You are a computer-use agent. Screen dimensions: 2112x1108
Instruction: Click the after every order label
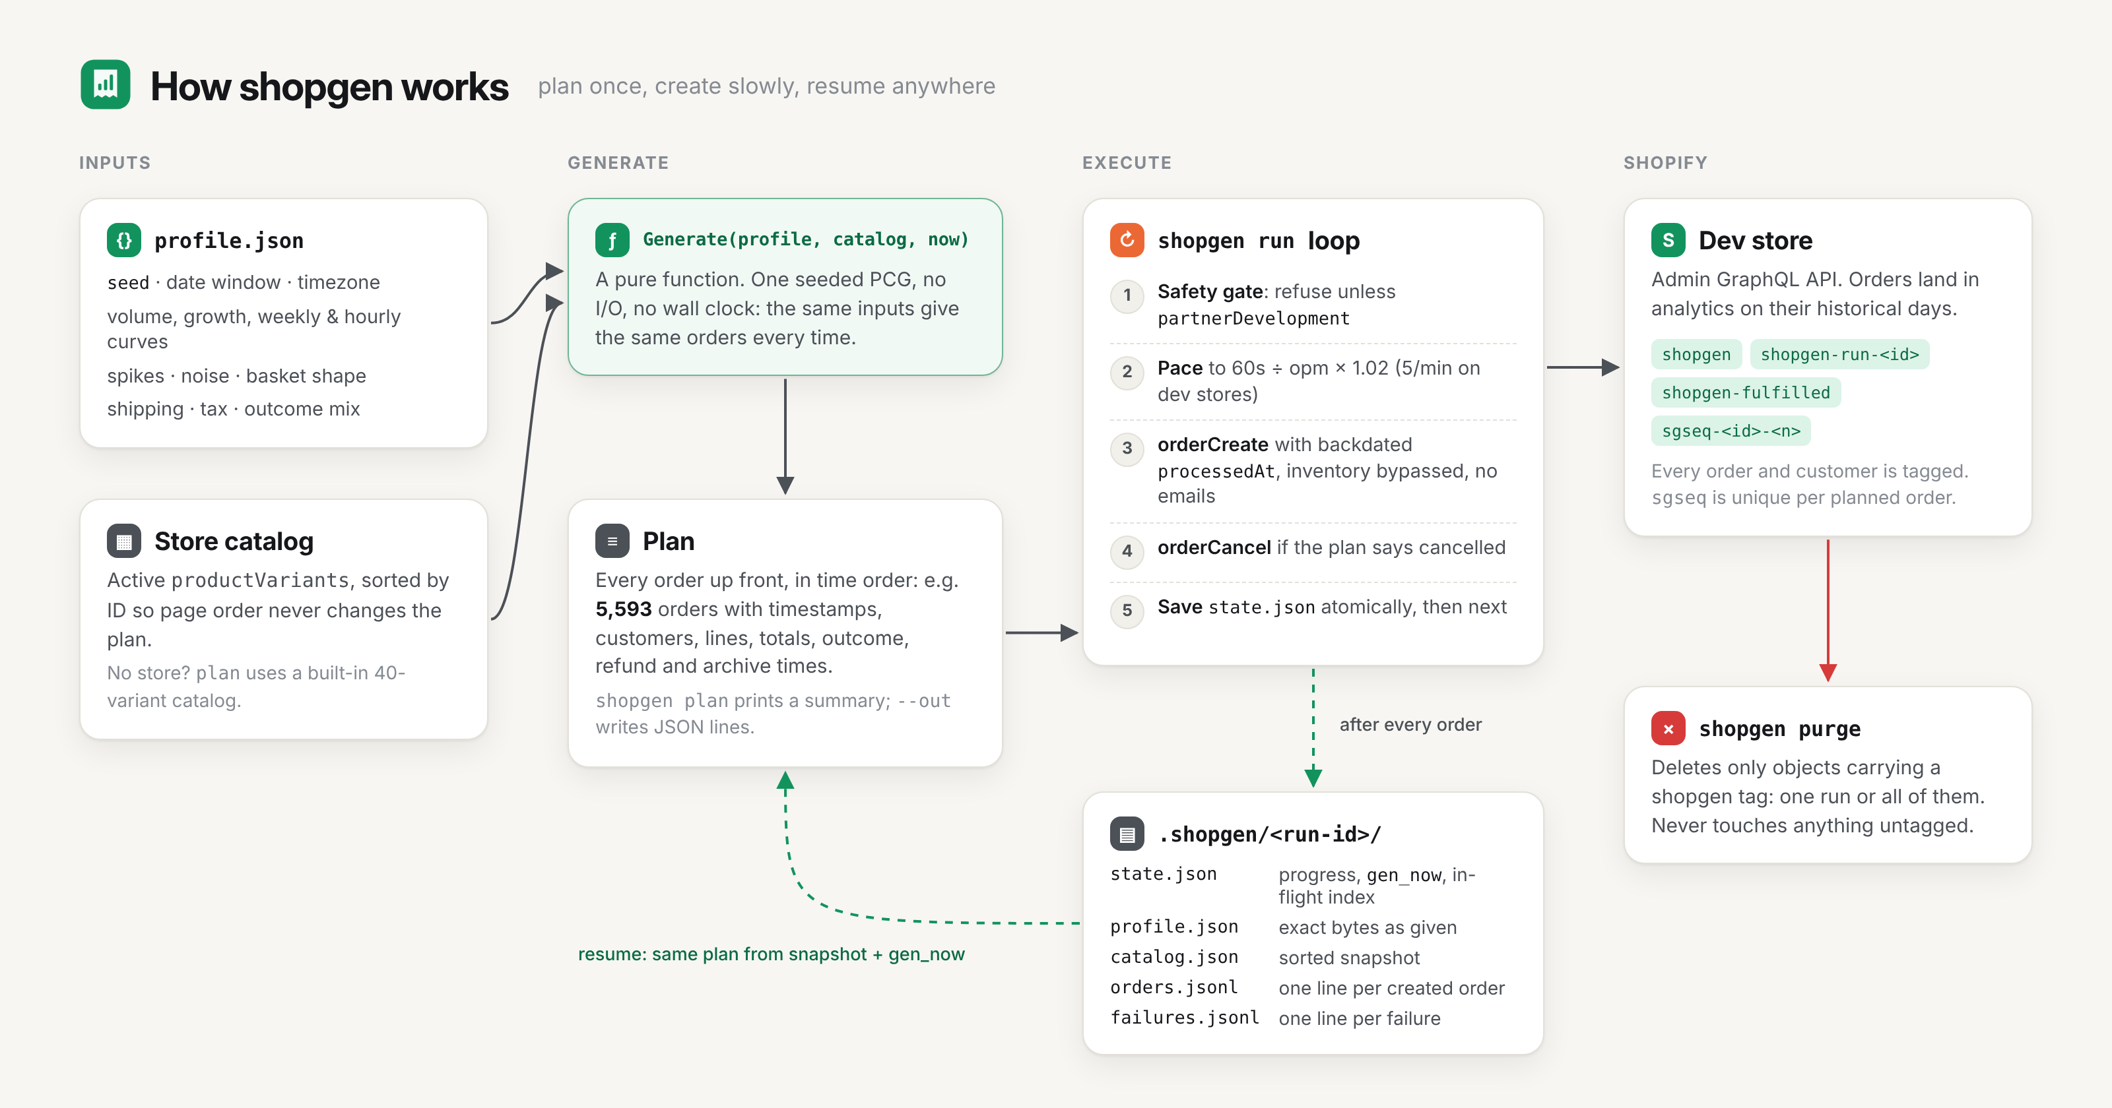pos(1410,724)
